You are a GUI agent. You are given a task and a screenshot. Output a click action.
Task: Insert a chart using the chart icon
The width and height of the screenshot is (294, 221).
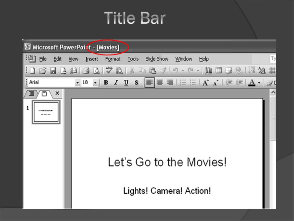click(208, 71)
